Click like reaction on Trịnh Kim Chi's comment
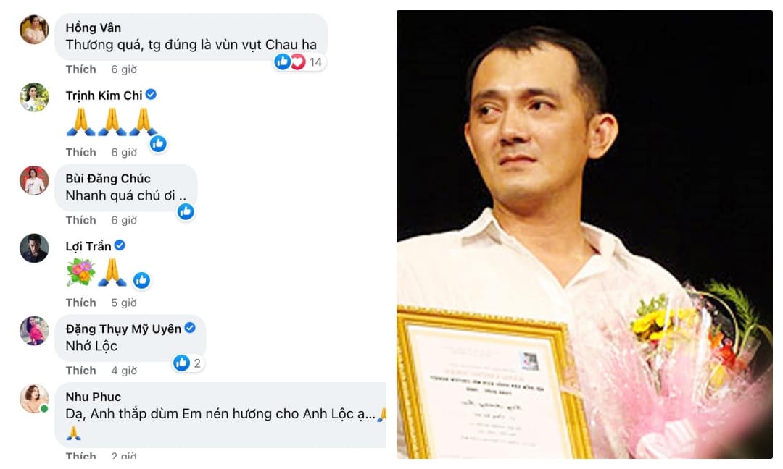 [x=158, y=144]
